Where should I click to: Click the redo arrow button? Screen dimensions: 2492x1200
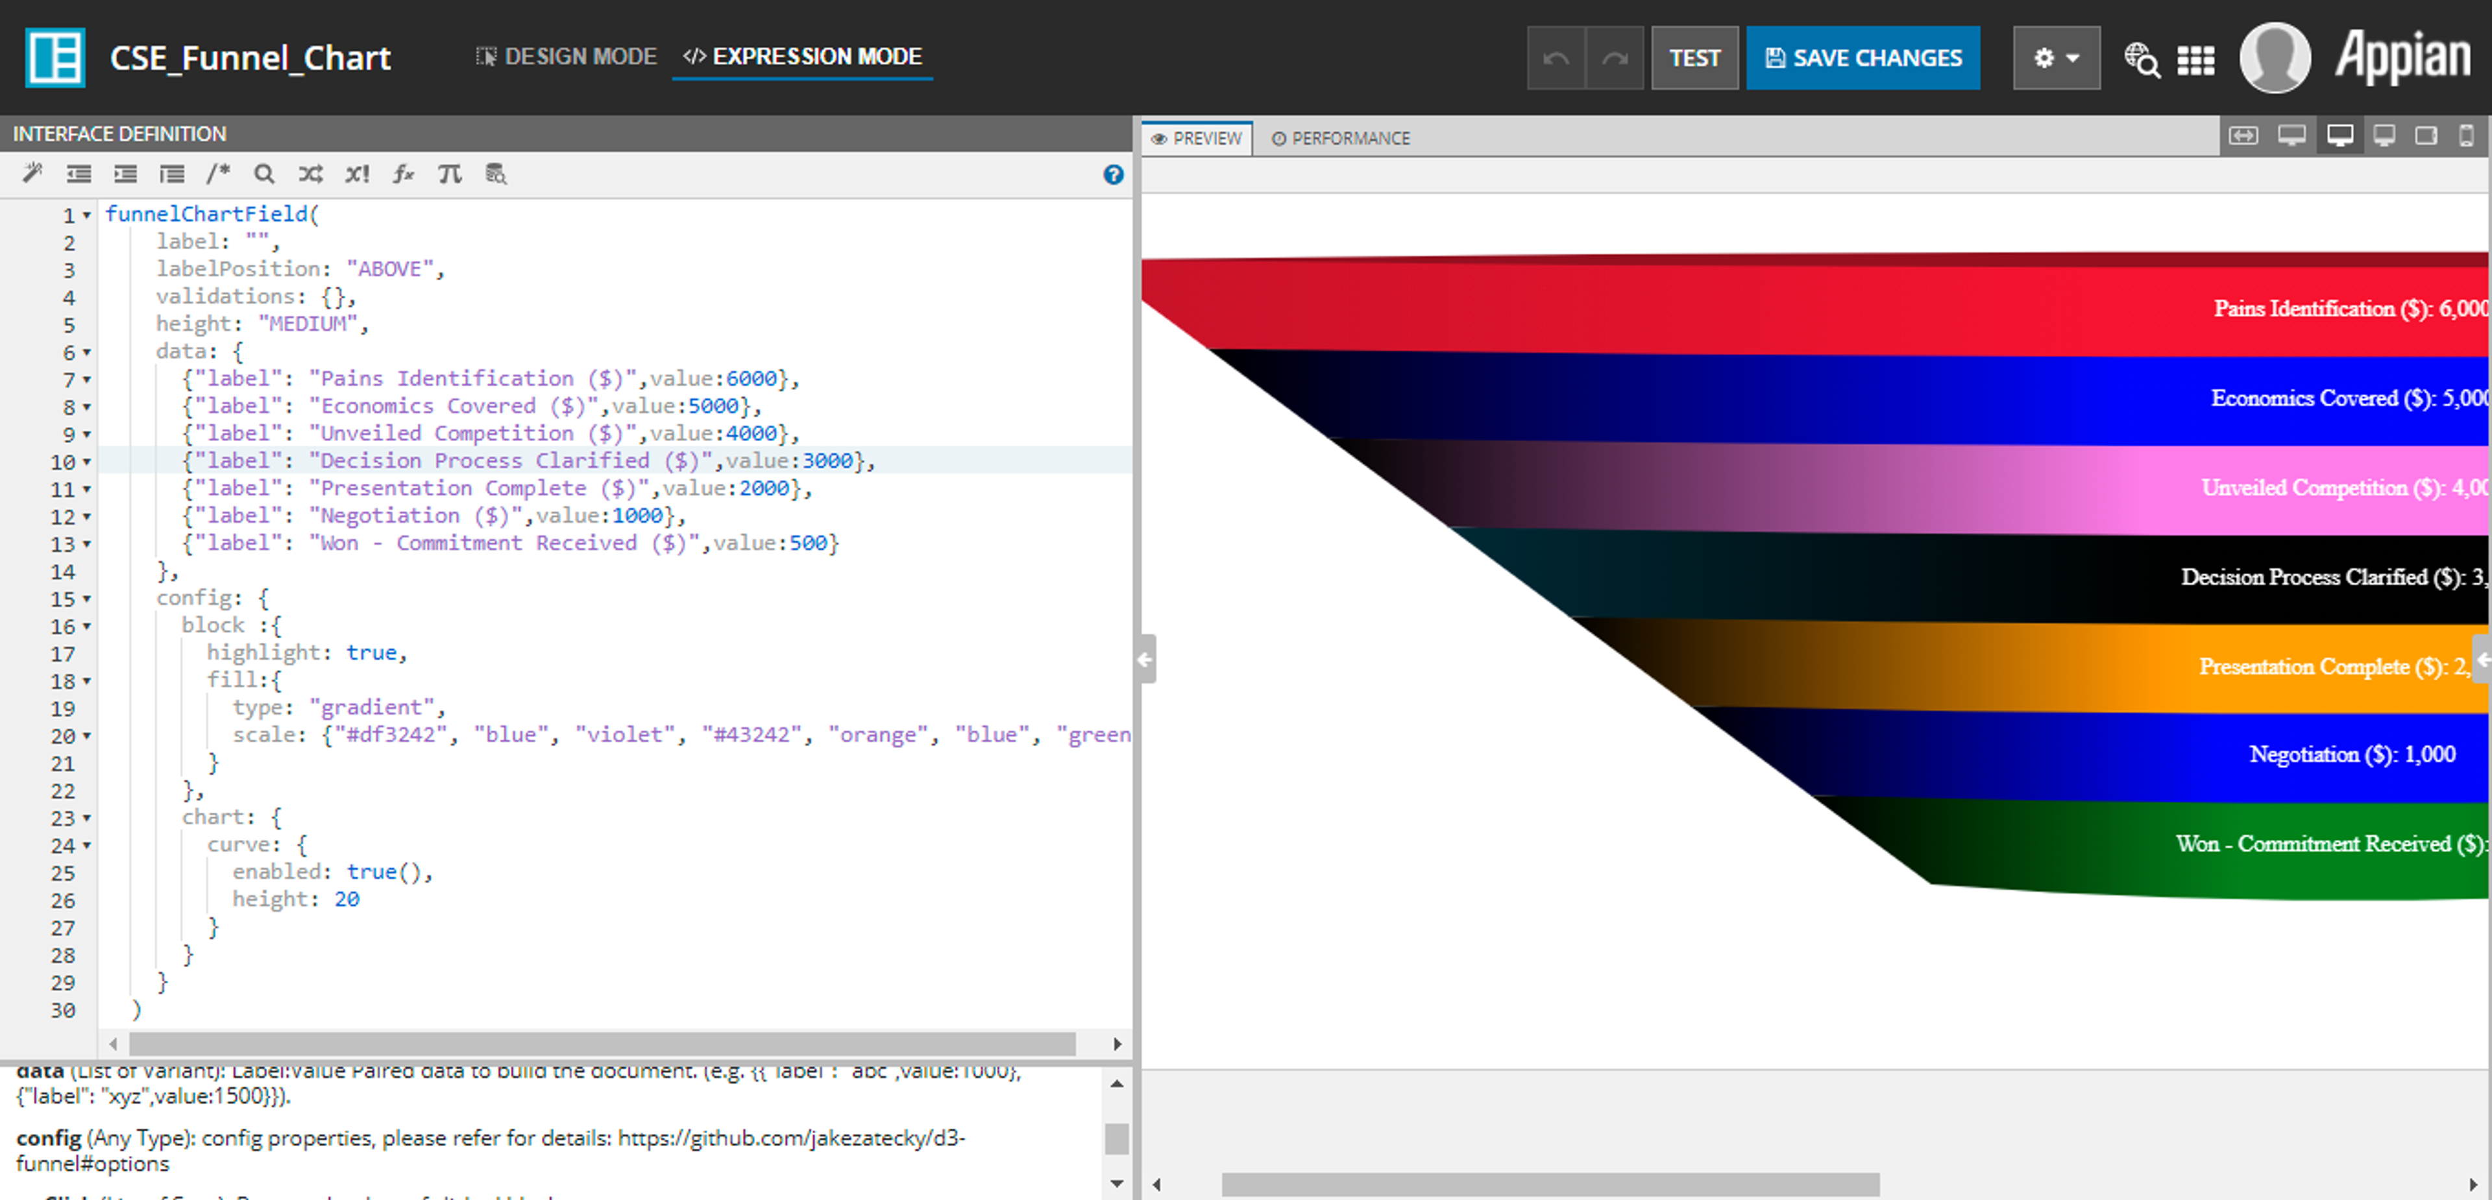1615,58
